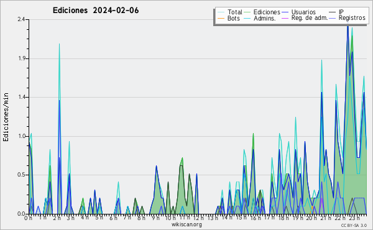The height and width of the screenshot is (230, 373).
Task: Click the 1.4 y-axis value
Action: [x=21, y=97]
